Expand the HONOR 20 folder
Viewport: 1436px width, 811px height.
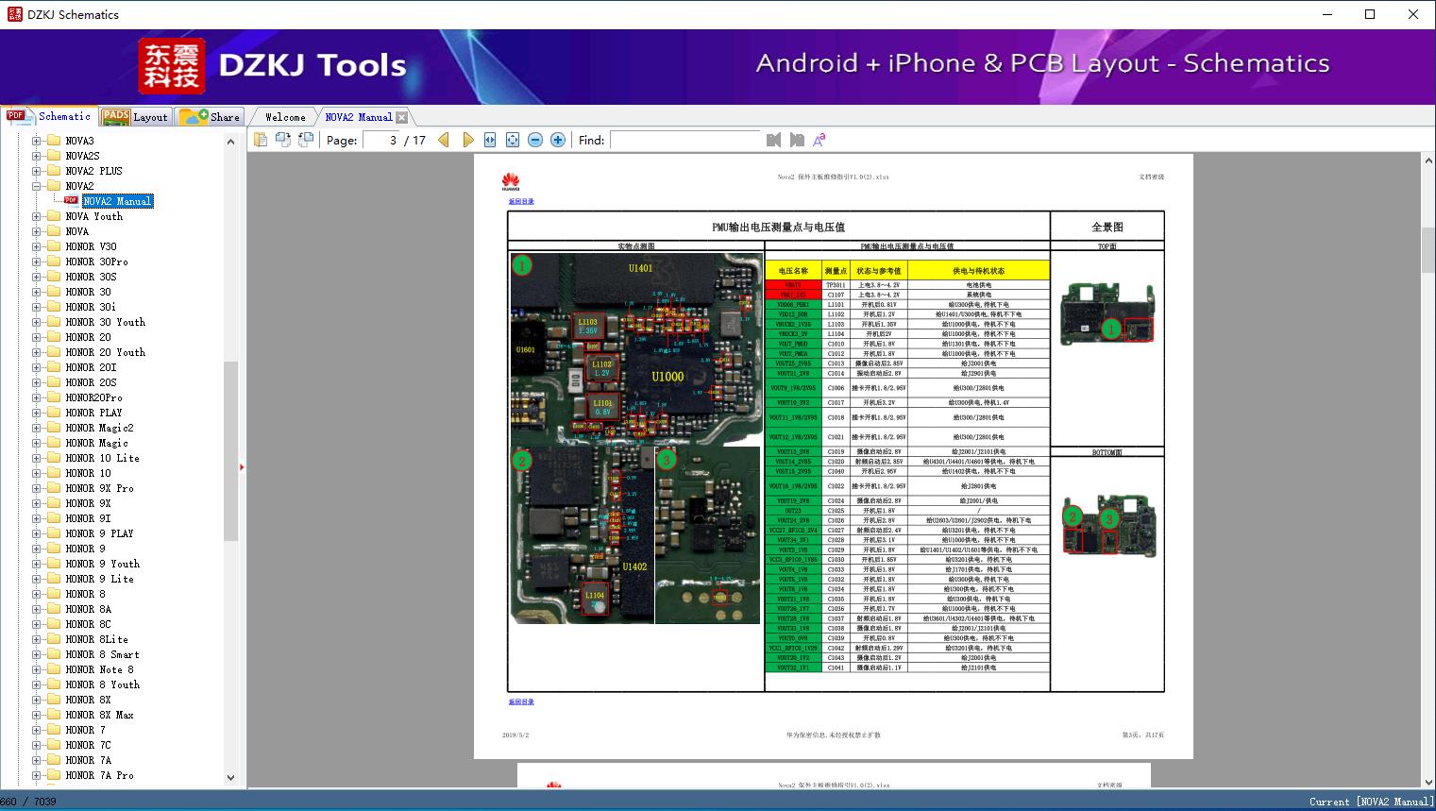click(36, 337)
